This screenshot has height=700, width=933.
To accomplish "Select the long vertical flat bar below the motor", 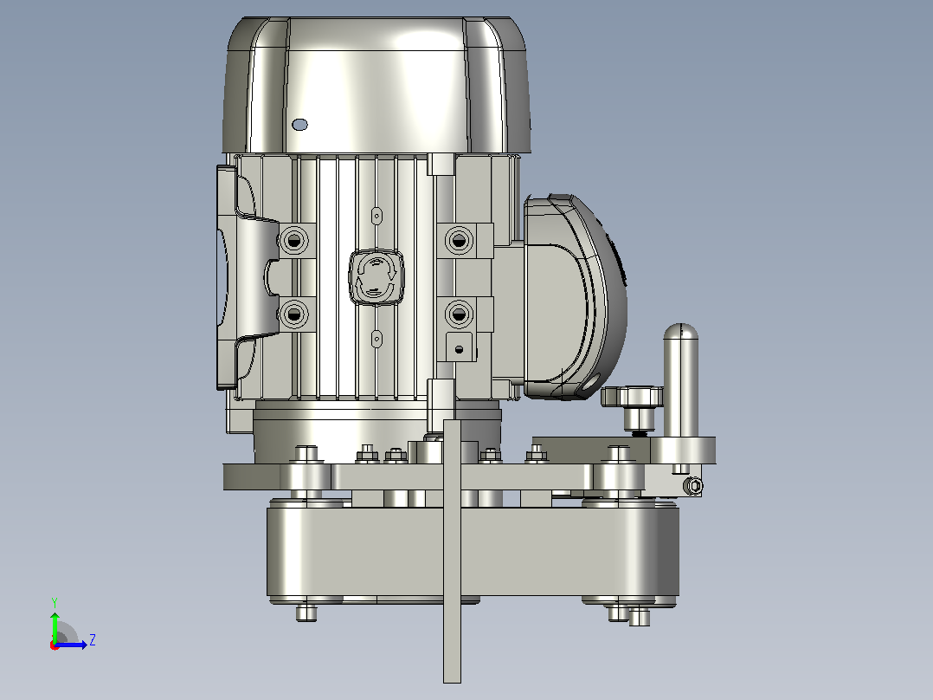I will pyautogui.click(x=452, y=551).
